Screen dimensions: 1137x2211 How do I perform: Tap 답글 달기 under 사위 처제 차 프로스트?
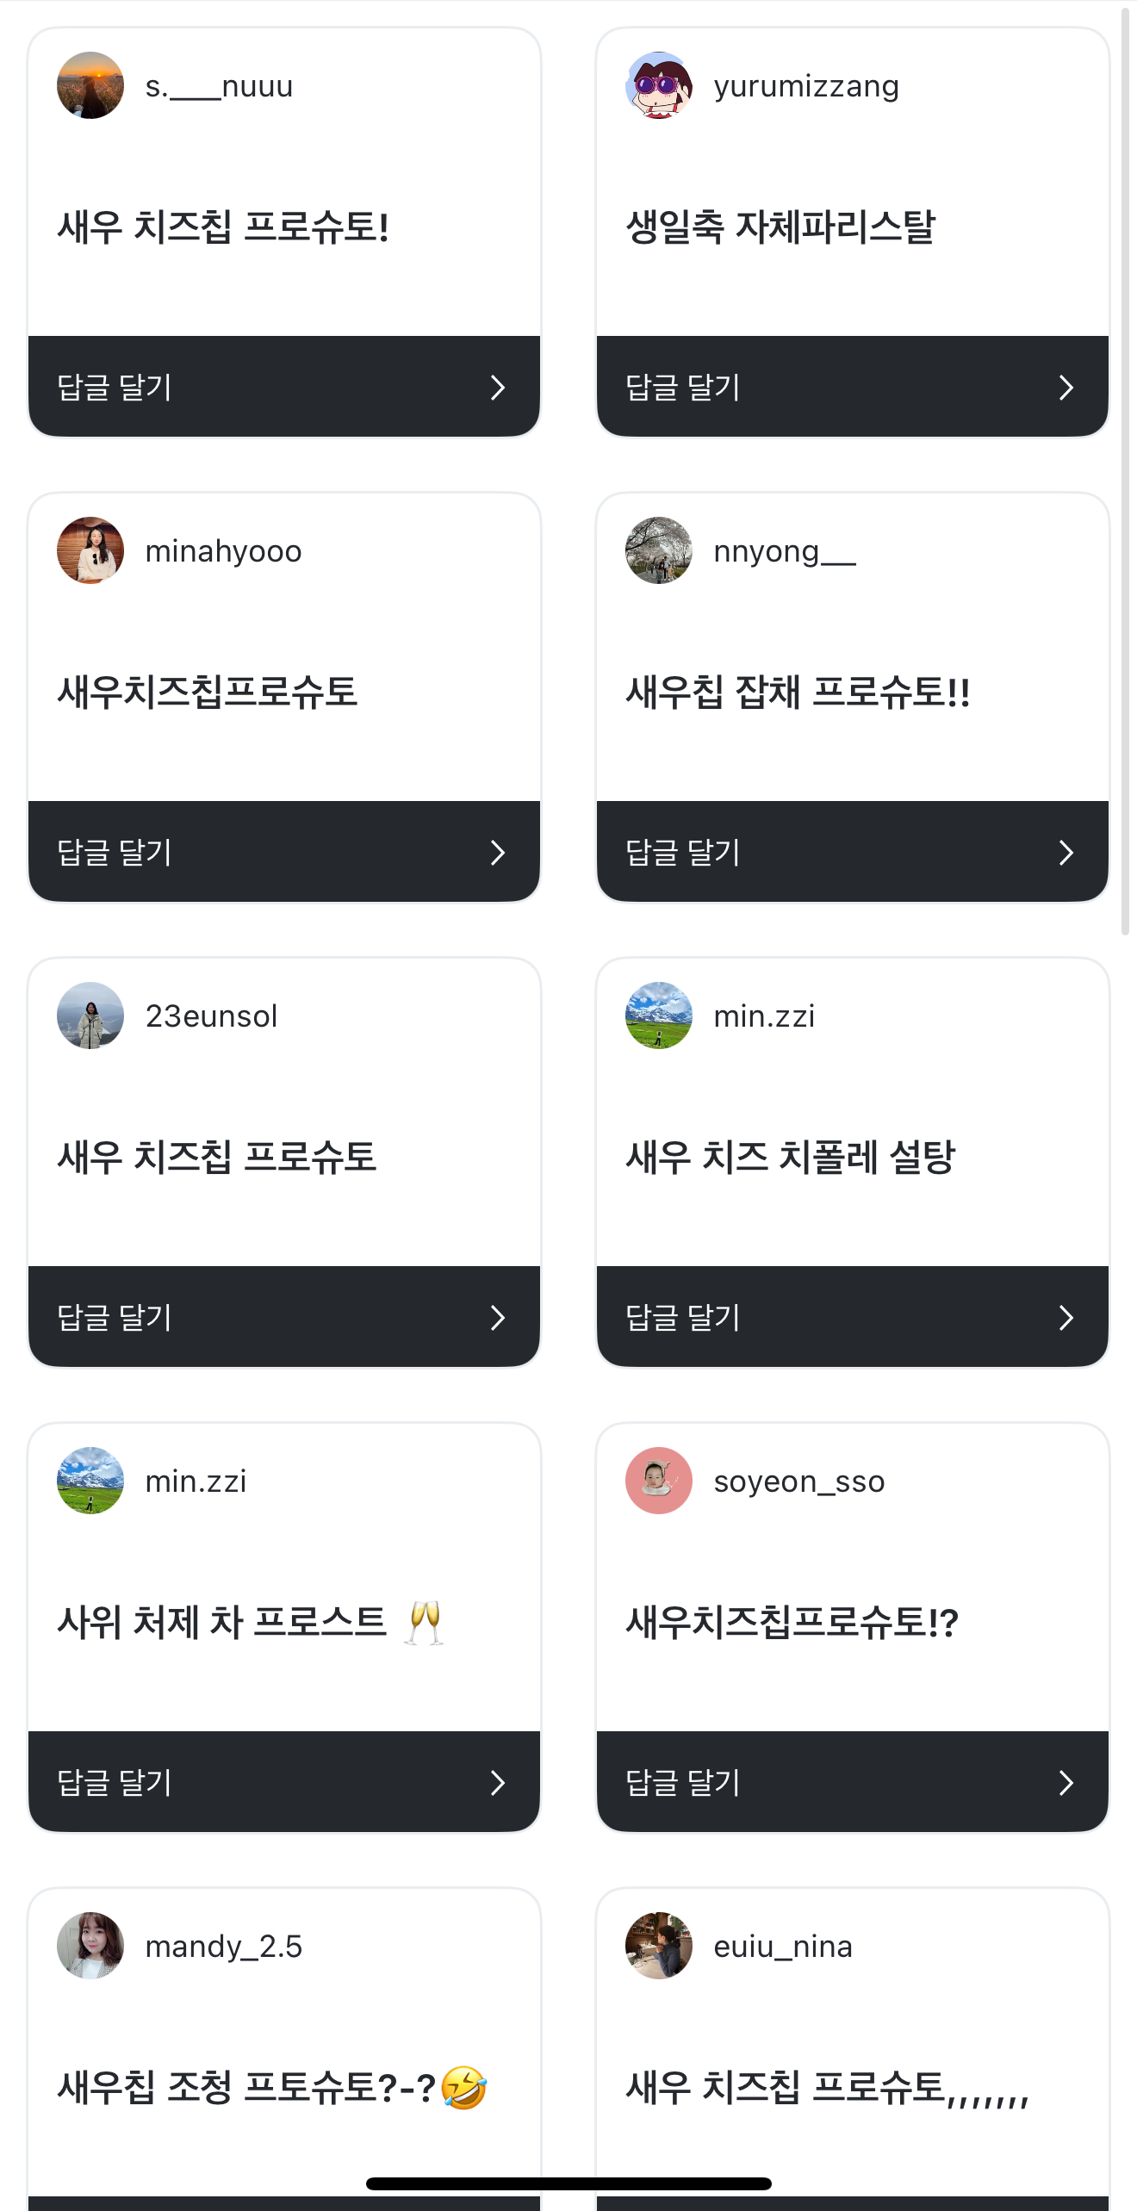click(115, 1783)
